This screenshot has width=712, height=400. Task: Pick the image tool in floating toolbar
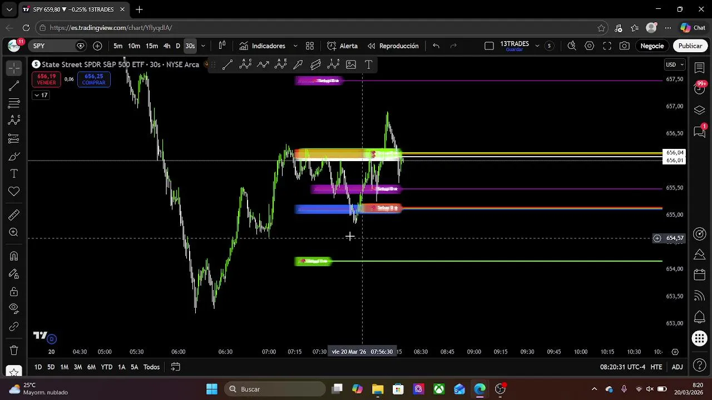coord(351,64)
